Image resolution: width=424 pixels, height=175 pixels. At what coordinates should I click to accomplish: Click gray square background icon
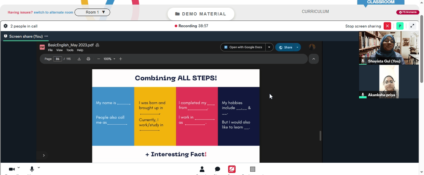[253, 169]
